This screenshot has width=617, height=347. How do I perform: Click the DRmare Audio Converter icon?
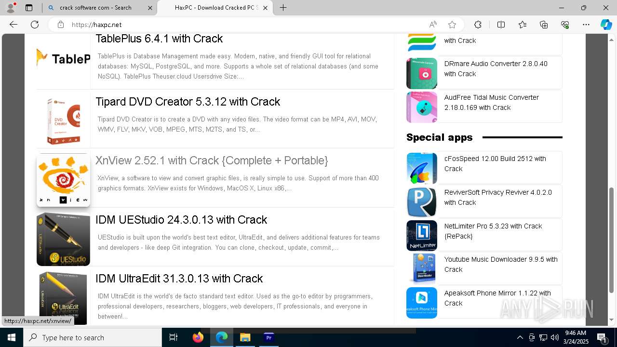point(422,73)
